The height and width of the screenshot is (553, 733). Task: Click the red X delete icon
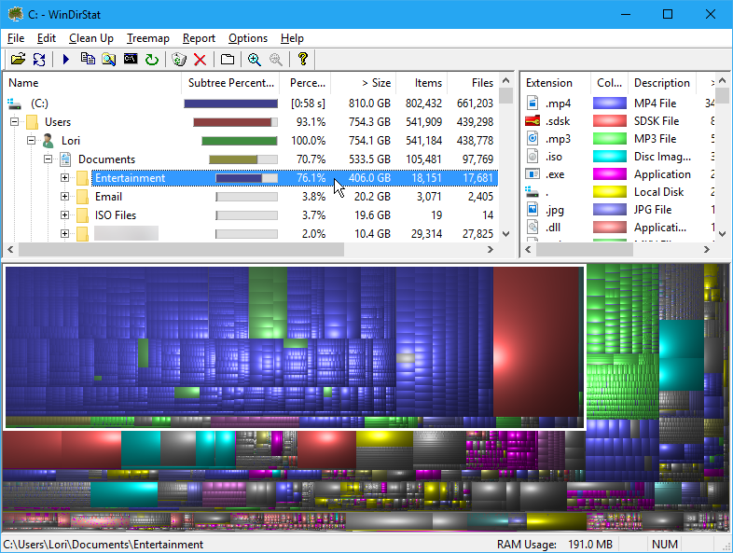point(200,59)
